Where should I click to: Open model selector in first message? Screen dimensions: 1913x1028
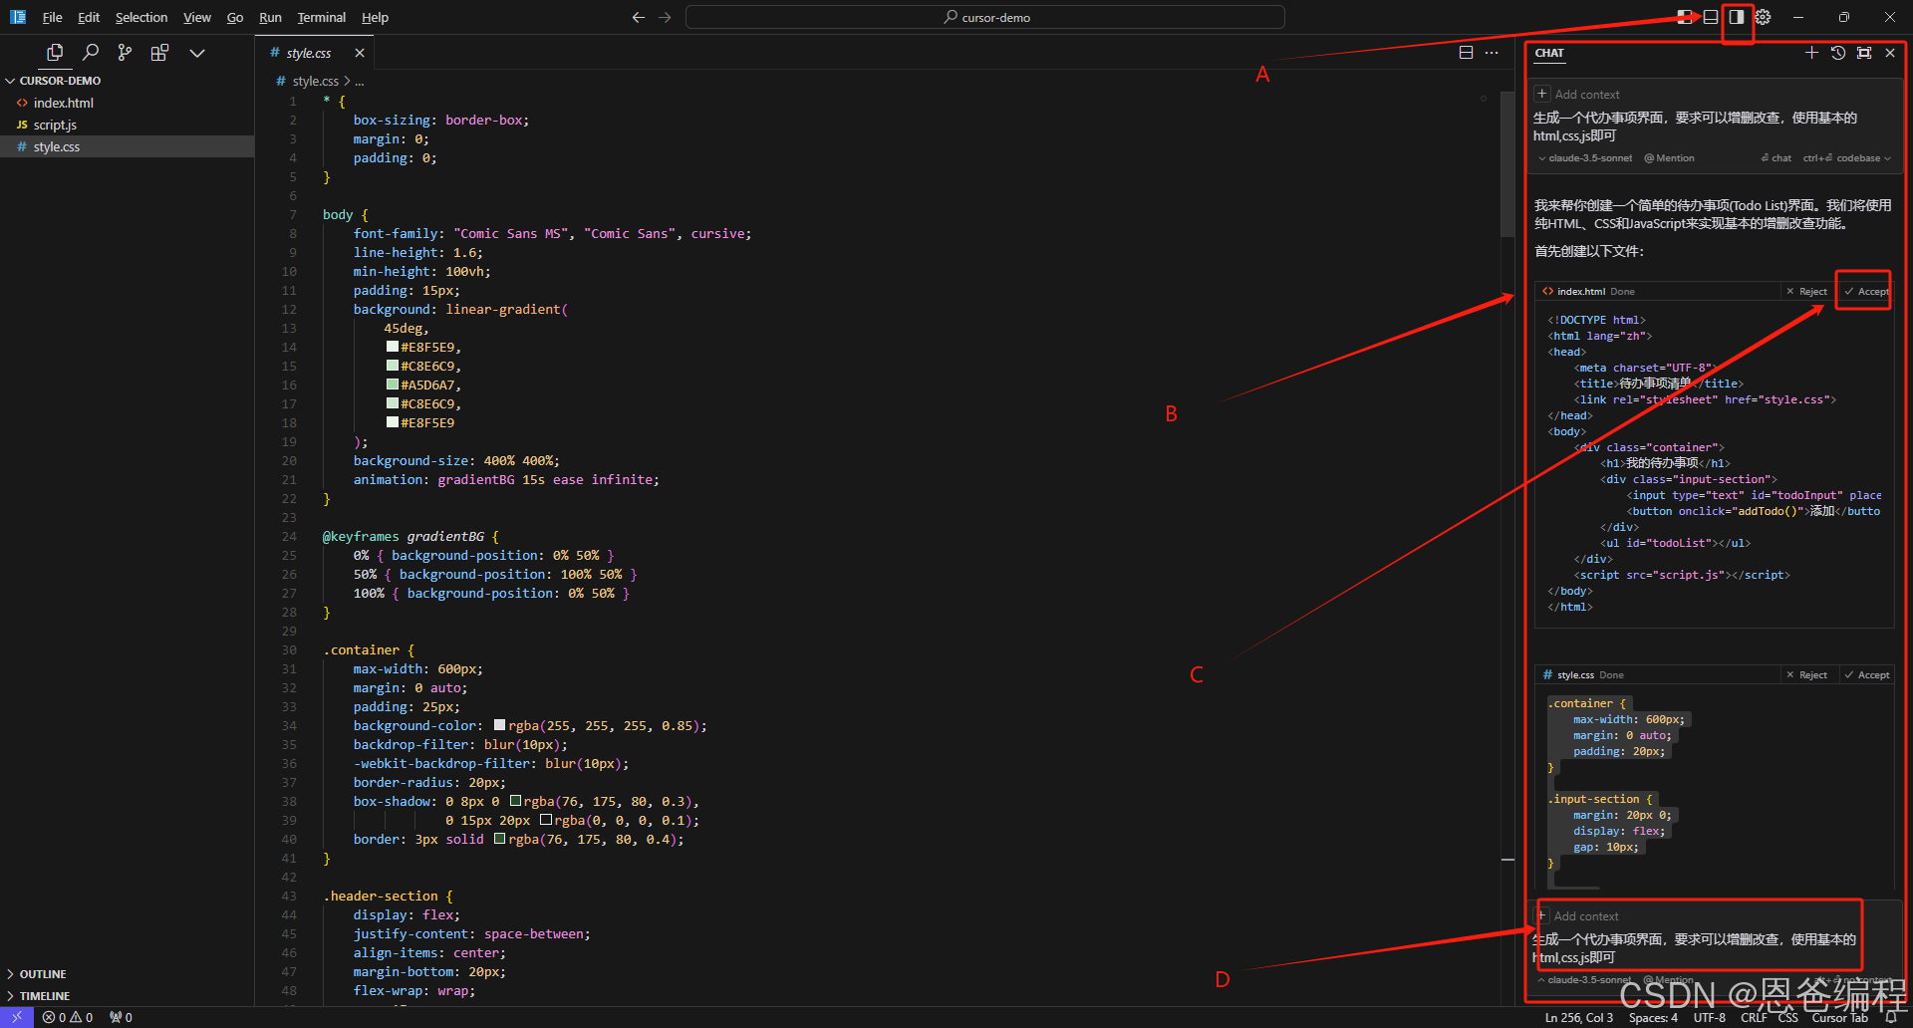pyautogui.click(x=1586, y=158)
